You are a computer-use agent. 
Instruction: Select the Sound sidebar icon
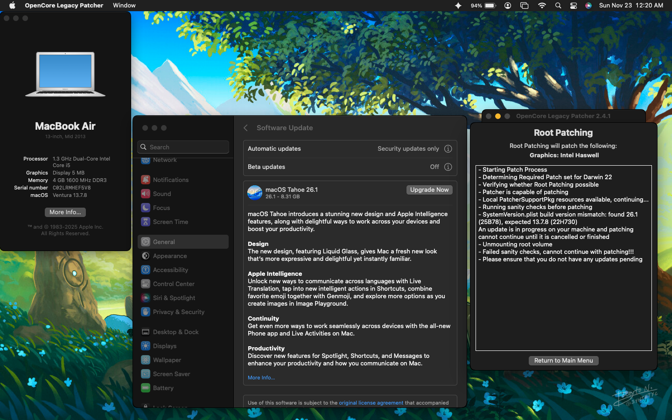(146, 194)
